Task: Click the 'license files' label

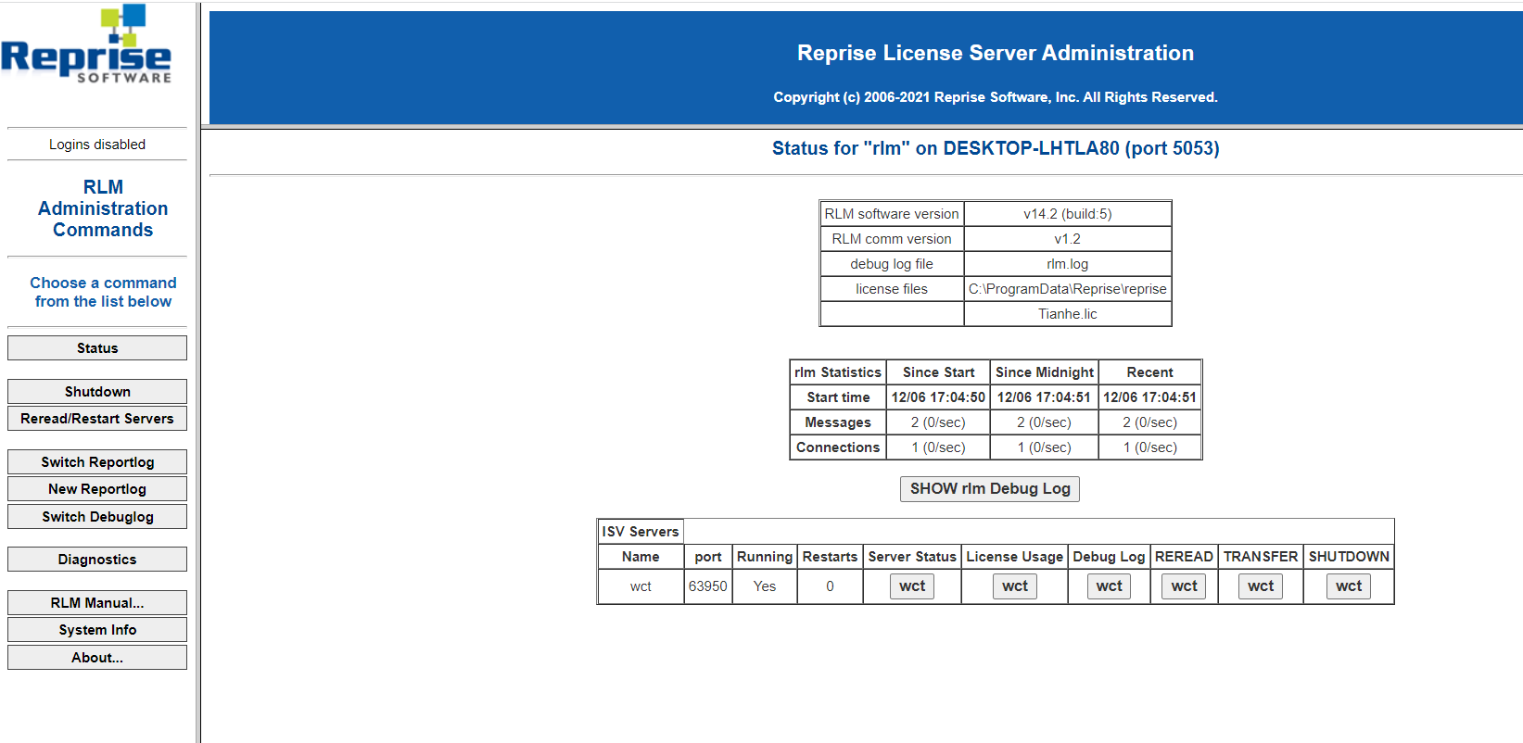Action: (892, 289)
